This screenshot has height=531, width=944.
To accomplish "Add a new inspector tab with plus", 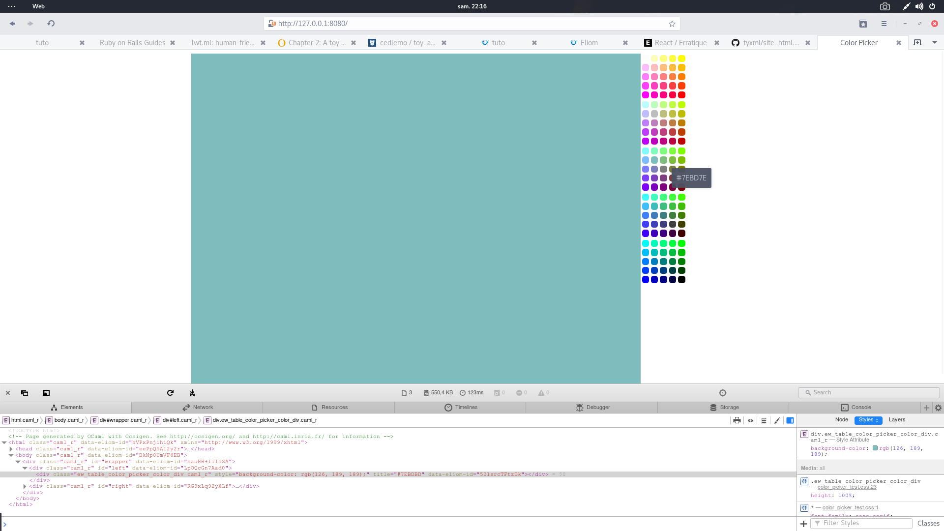I will pyautogui.click(x=926, y=408).
